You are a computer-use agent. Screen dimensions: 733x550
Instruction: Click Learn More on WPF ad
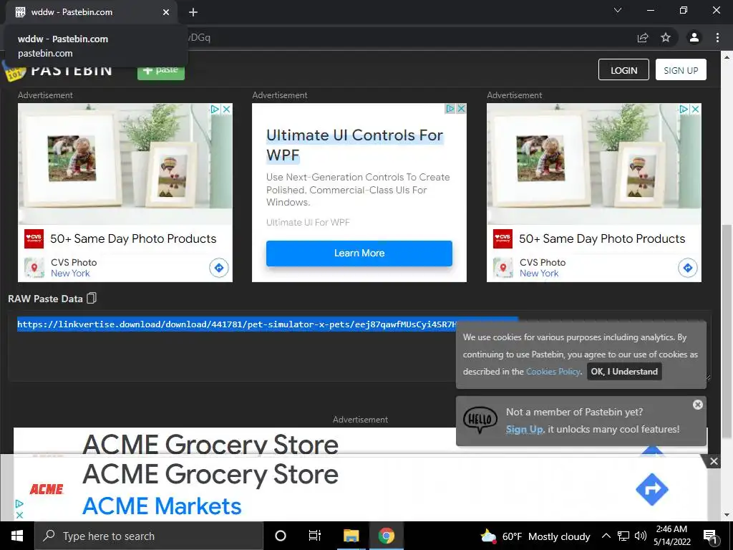359,253
